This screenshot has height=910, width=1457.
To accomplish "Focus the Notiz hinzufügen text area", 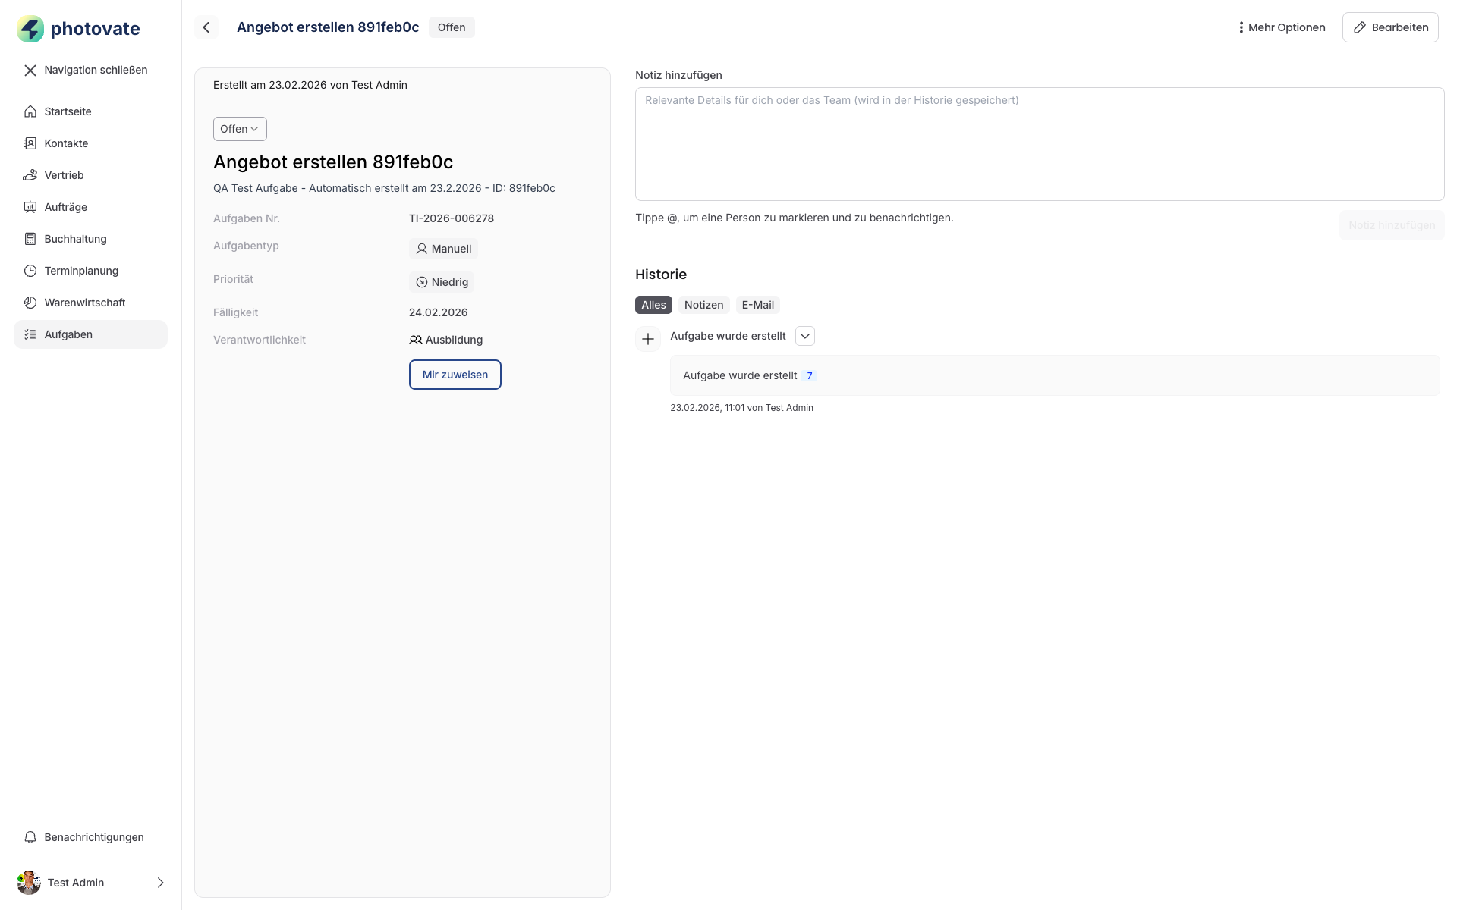I will 1039,144.
